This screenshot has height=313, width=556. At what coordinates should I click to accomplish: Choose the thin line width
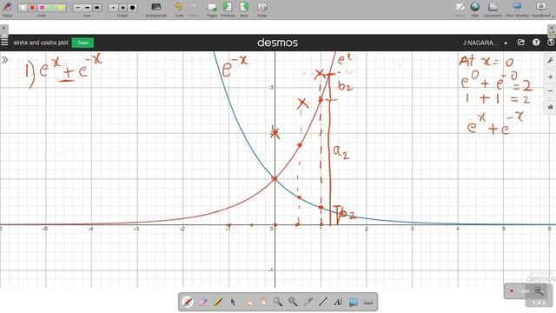77,8
